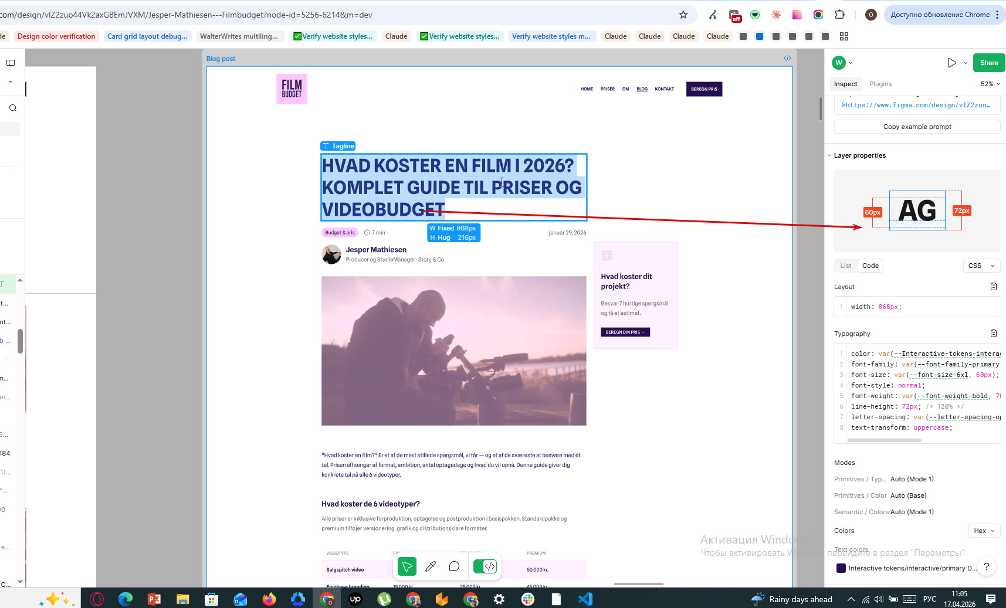The height and width of the screenshot is (608, 1006).
Task: Switch properties view to List
Action: [x=845, y=266]
